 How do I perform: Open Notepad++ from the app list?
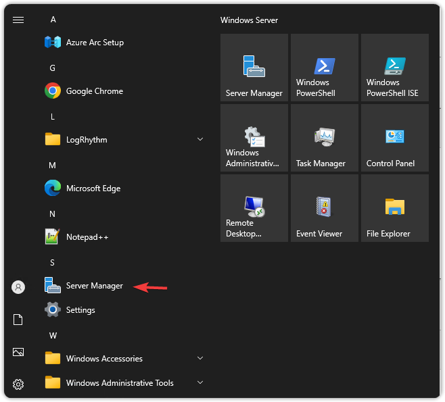pos(87,237)
